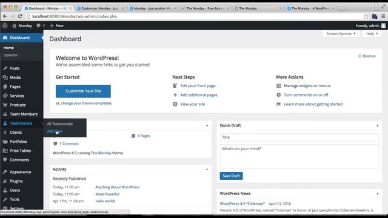Open the Updates submenu item
The height and width of the screenshot is (218, 388).
click(10, 55)
